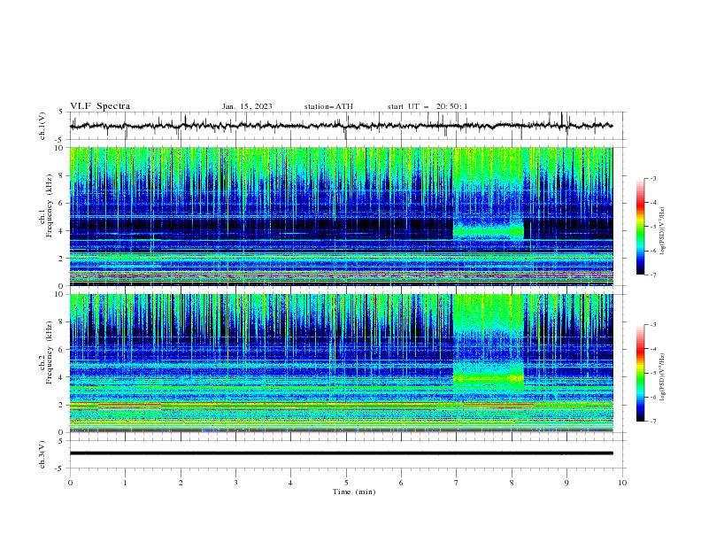Click the flat ch.3 voltage trace
The image size is (701, 542).
[341, 453]
